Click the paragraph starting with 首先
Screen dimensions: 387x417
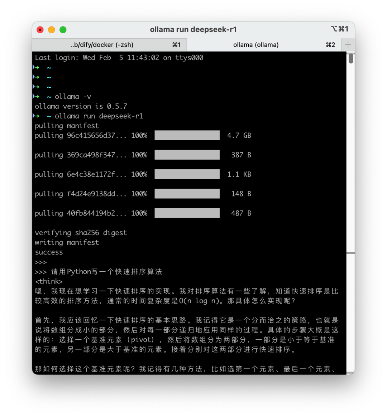click(187, 335)
